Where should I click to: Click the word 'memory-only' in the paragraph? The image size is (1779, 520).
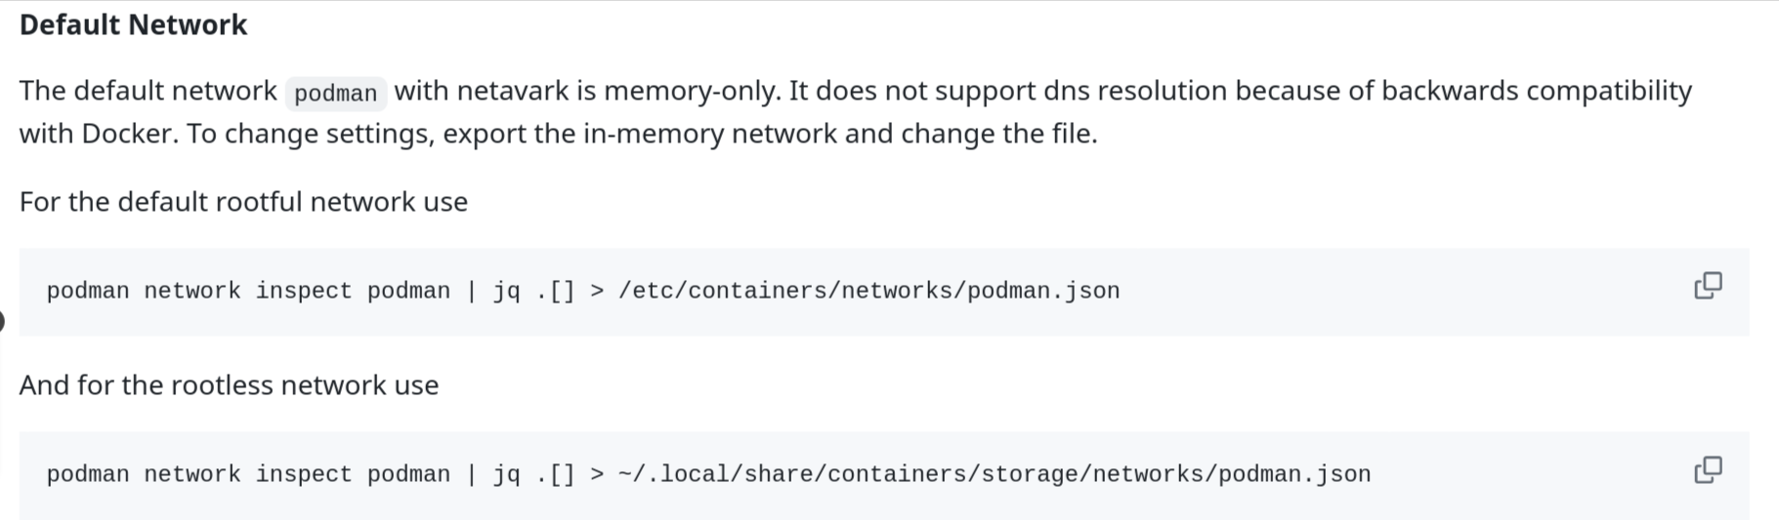pyautogui.click(x=692, y=91)
